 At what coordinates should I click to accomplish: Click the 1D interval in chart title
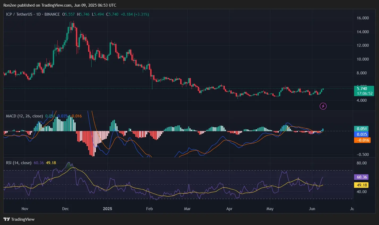pyautogui.click(x=38, y=14)
